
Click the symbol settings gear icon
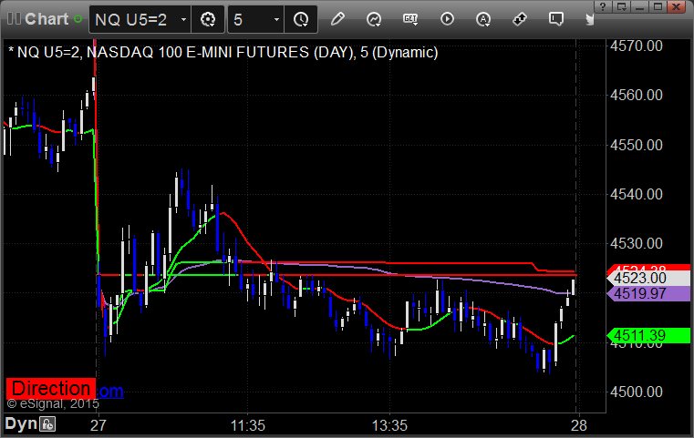click(207, 18)
